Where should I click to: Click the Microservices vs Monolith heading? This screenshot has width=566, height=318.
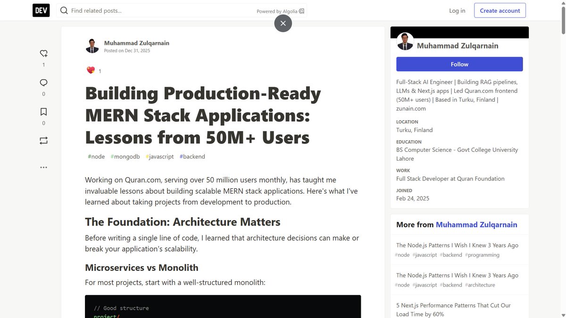(141, 268)
